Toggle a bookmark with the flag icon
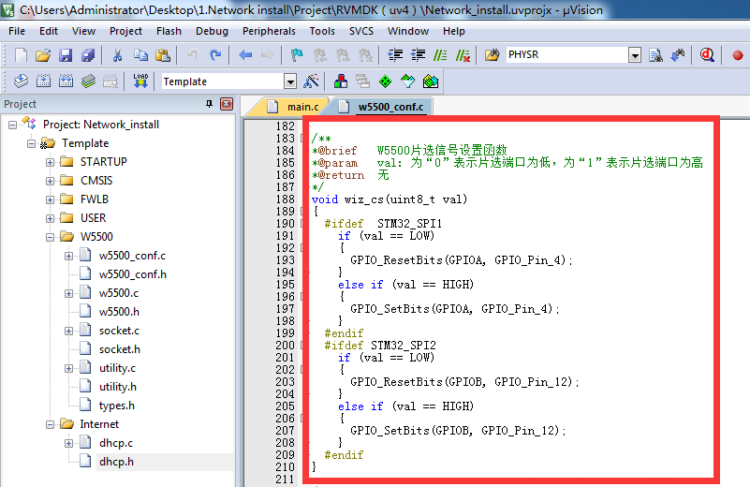This screenshot has height=487, width=750. 297,55
